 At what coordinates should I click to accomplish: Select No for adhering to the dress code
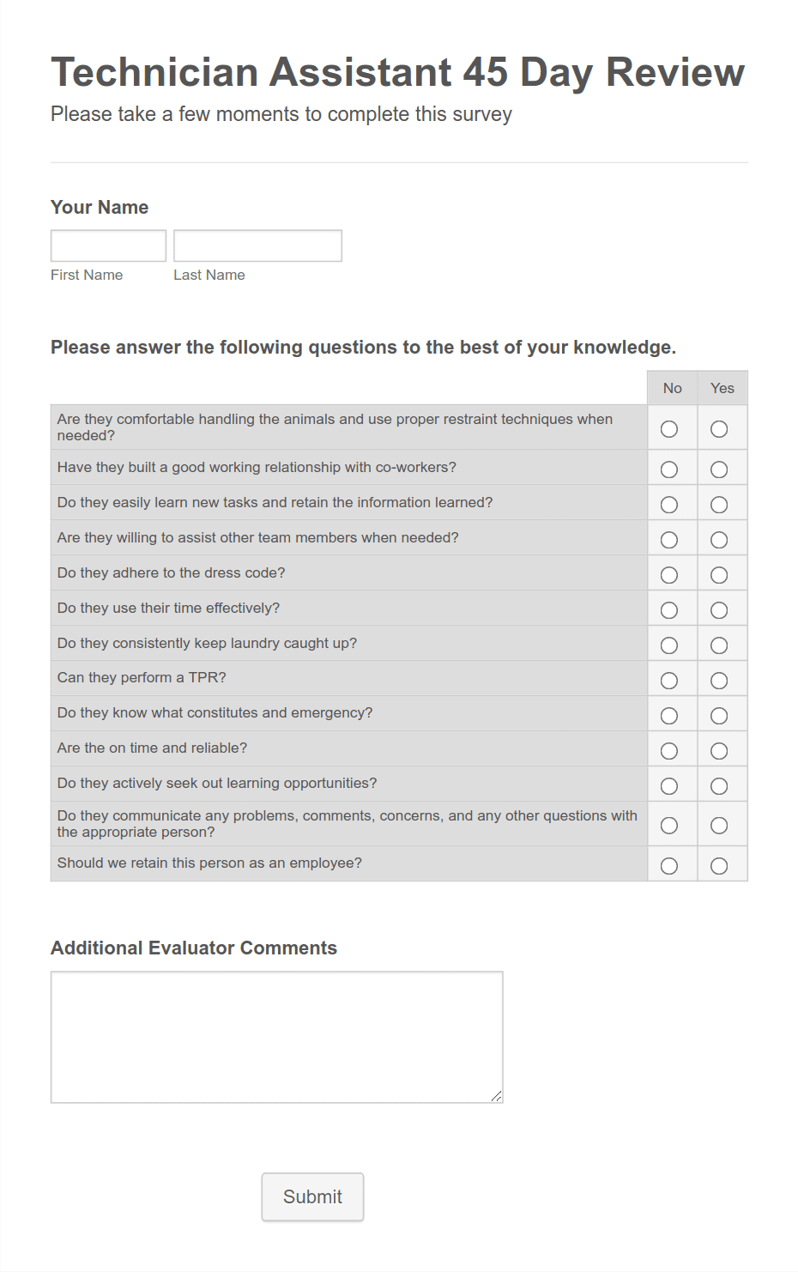pos(671,574)
